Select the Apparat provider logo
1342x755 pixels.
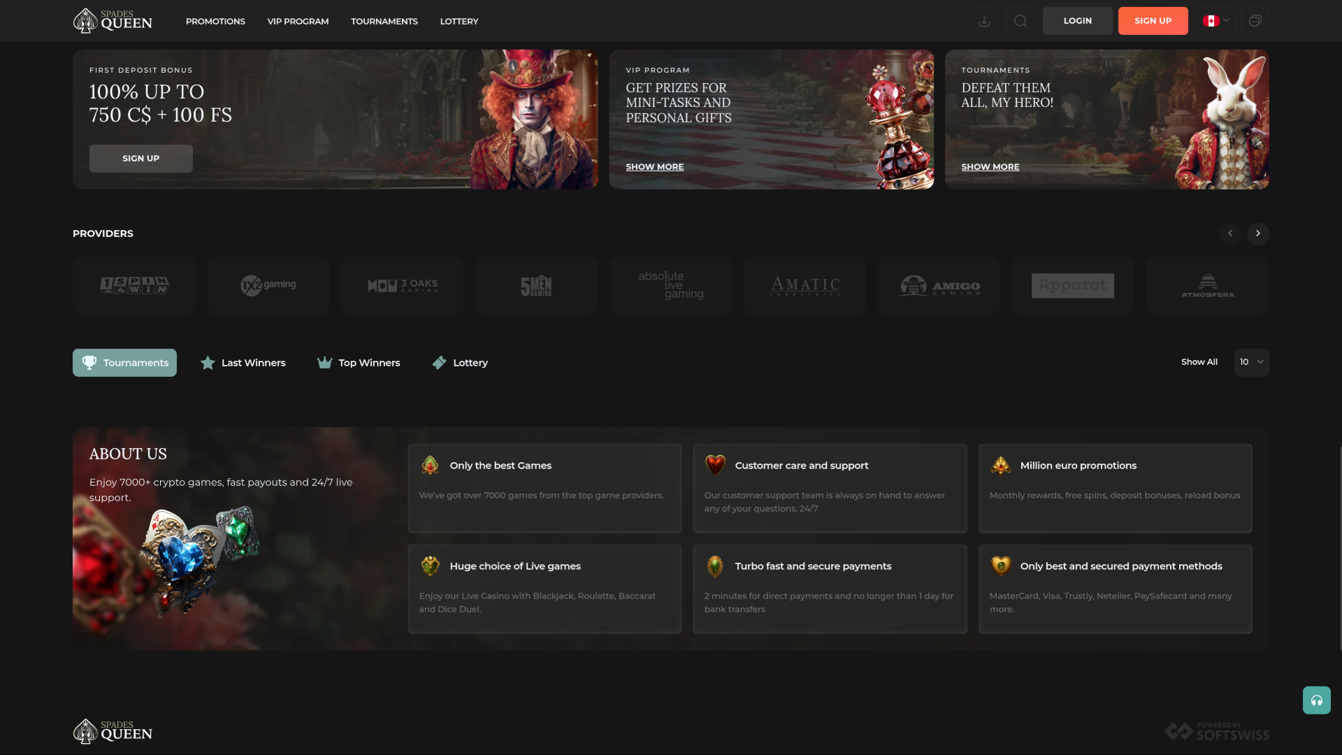(x=1073, y=285)
